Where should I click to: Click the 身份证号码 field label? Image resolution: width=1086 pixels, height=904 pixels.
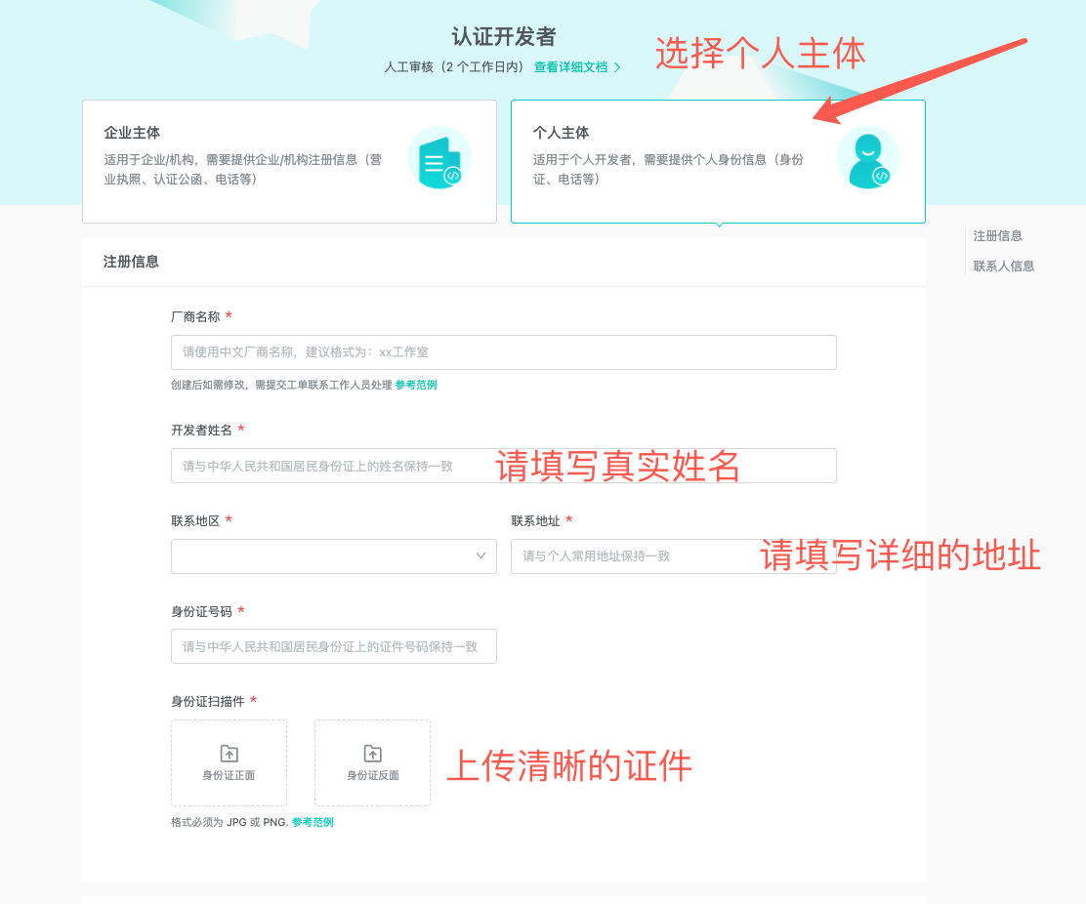click(201, 612)
